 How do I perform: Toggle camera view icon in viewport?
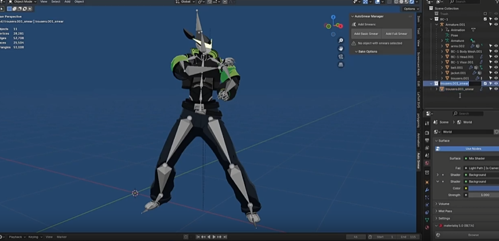point(341,57)
